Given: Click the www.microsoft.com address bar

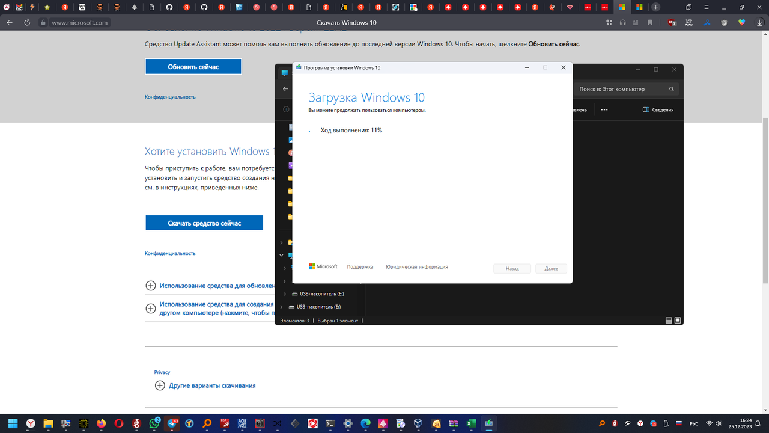Looking at the screenshot, I should click(79, 22).
